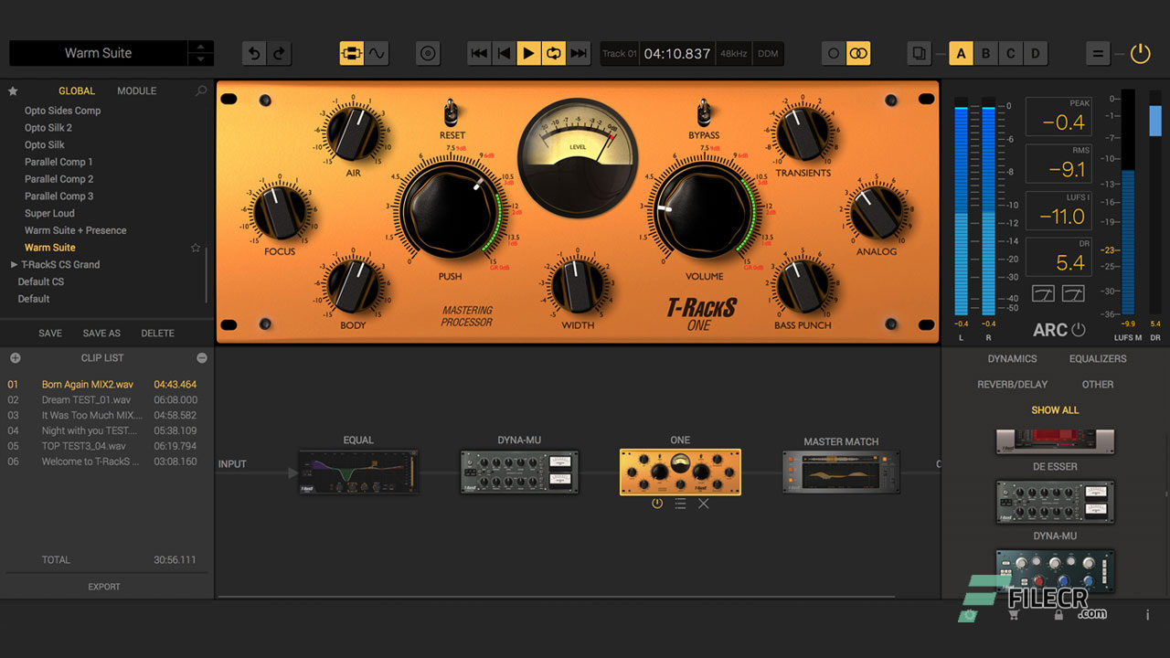Viewport: 1170px width, 658px height.
Task: Step to the previous preset with up arrow
Action: click(x=200, y=47)
